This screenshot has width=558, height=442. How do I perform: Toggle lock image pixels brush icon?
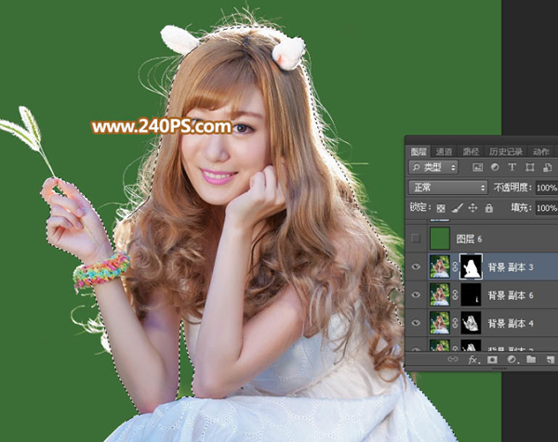pos(458,208)
